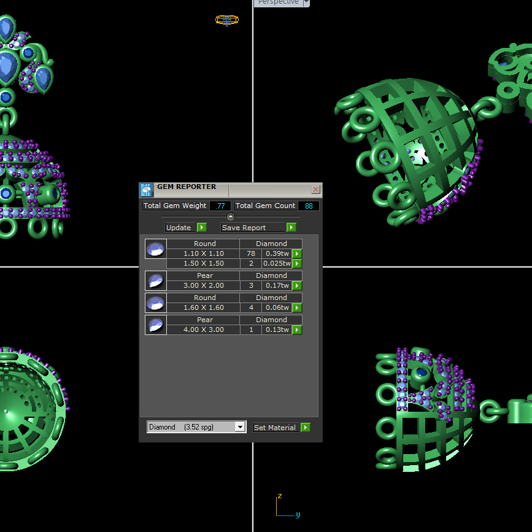Close the Gem Reporter panel
The height and width of the screenshot is (532, 532).
click(x=316, y=190)
